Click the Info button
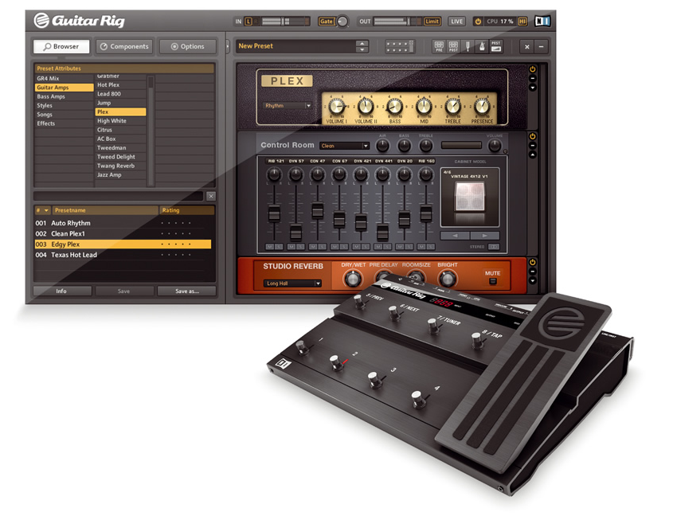Screen dimensions: 673x516 click(62, 291)
